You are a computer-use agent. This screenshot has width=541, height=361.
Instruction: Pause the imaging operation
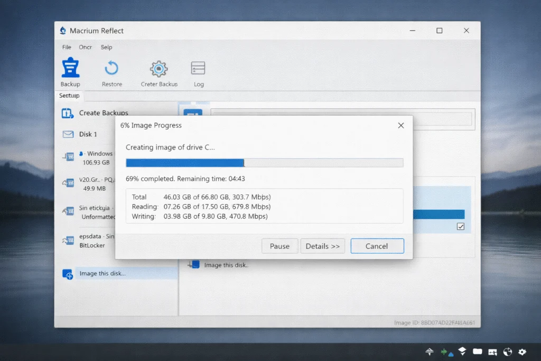point(279,246)
